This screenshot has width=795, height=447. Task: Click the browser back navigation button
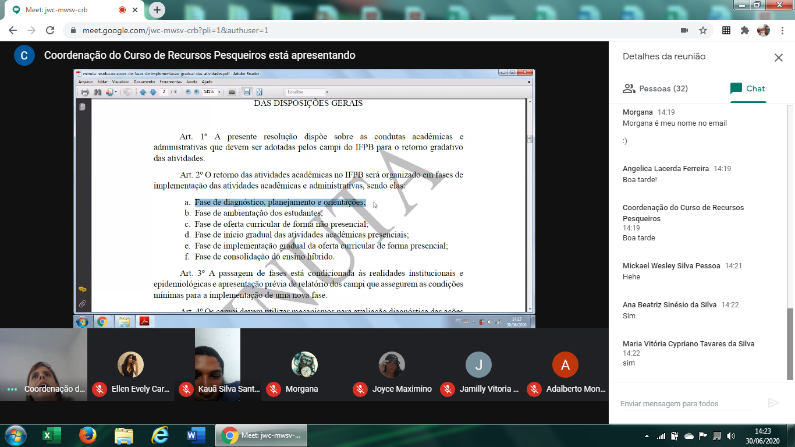coord(12,29)
